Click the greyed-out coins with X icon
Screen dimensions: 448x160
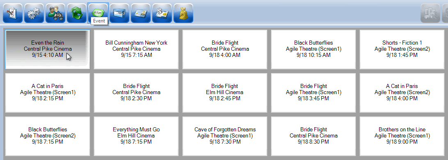[430, 13]
